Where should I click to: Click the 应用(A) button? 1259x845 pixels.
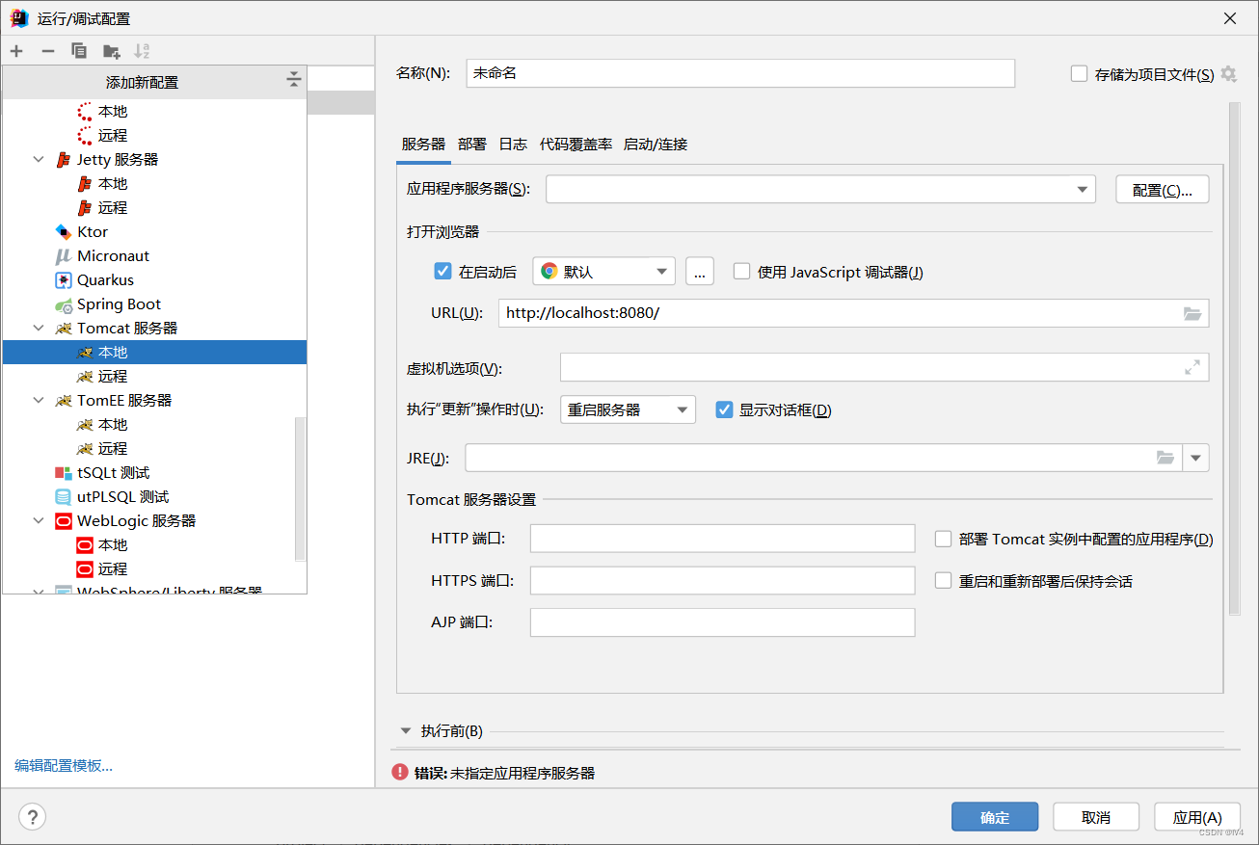1197,817
